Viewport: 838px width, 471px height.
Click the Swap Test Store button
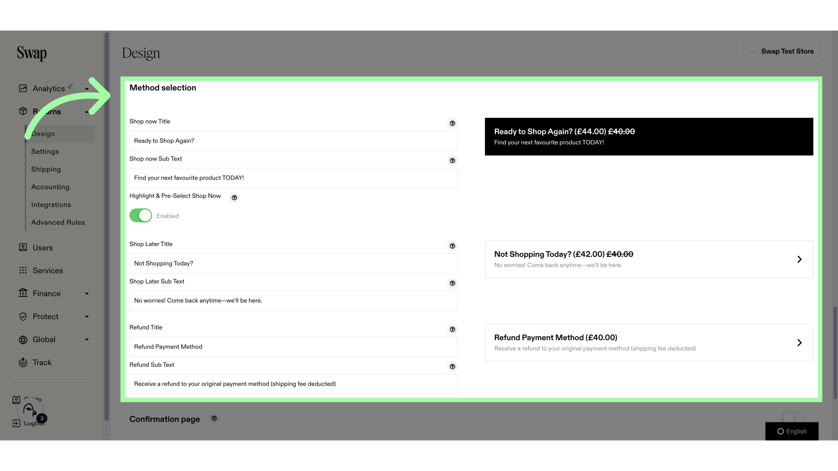(787, 52)
